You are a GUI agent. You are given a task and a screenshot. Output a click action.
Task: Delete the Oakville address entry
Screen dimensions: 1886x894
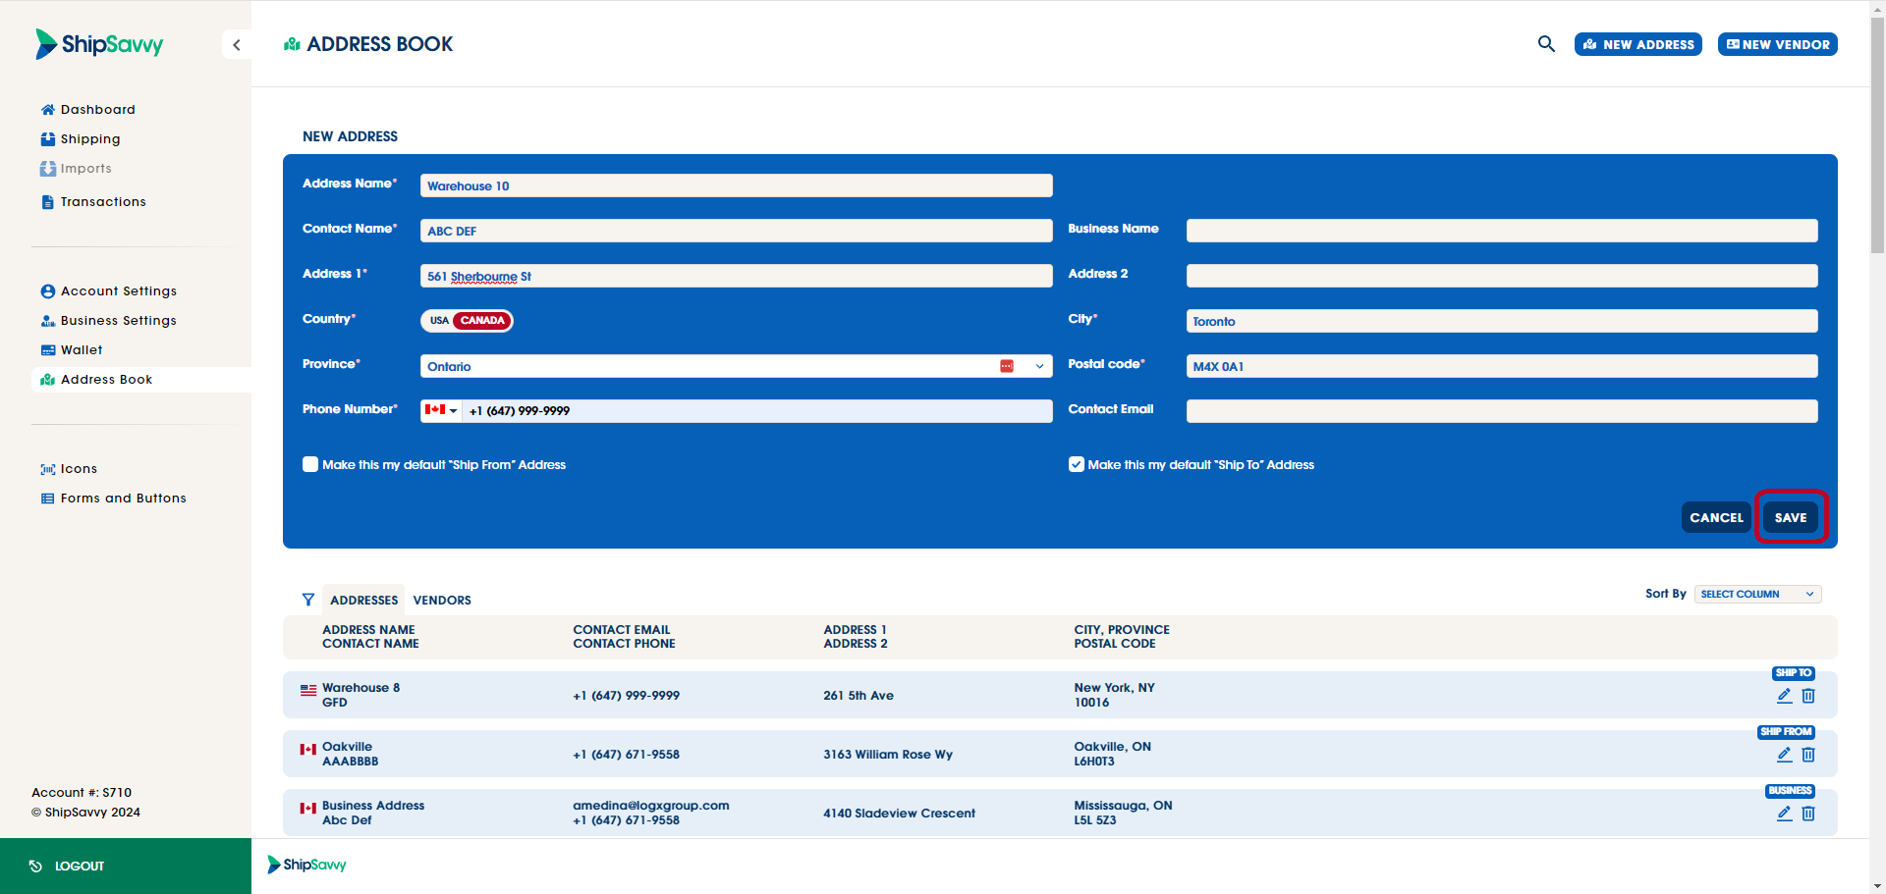click(1808, 755)
